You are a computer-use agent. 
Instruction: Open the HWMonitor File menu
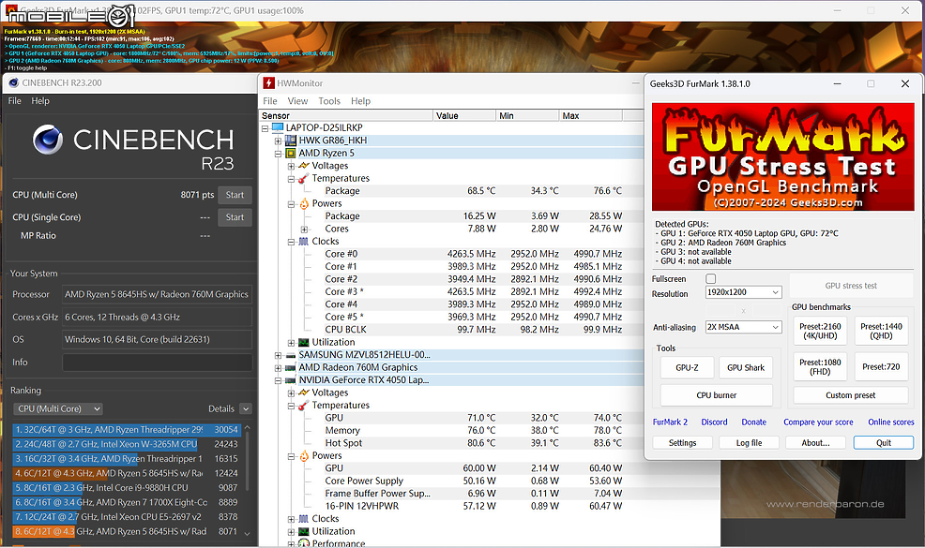click(270, 101)
